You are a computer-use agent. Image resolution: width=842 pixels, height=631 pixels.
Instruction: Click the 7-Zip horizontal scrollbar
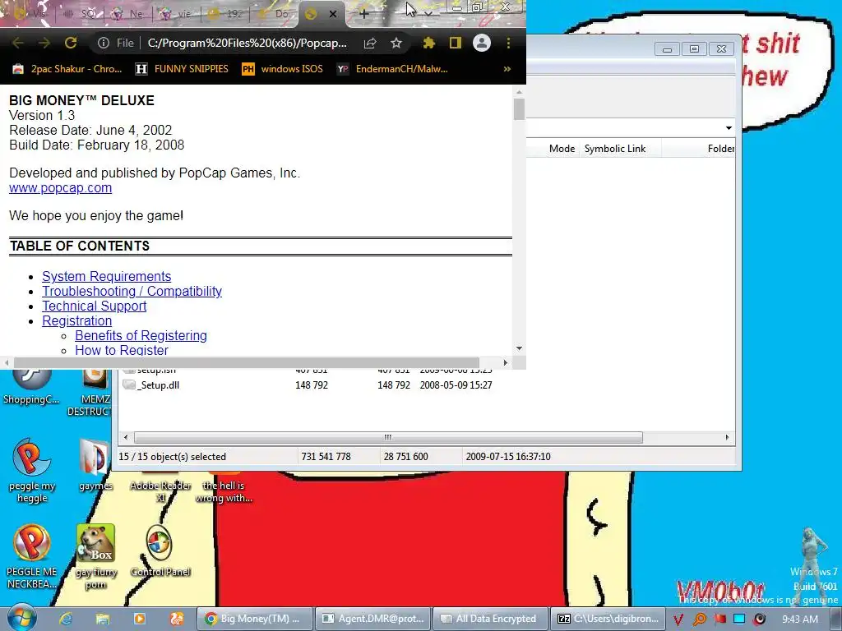pos(388,437)
